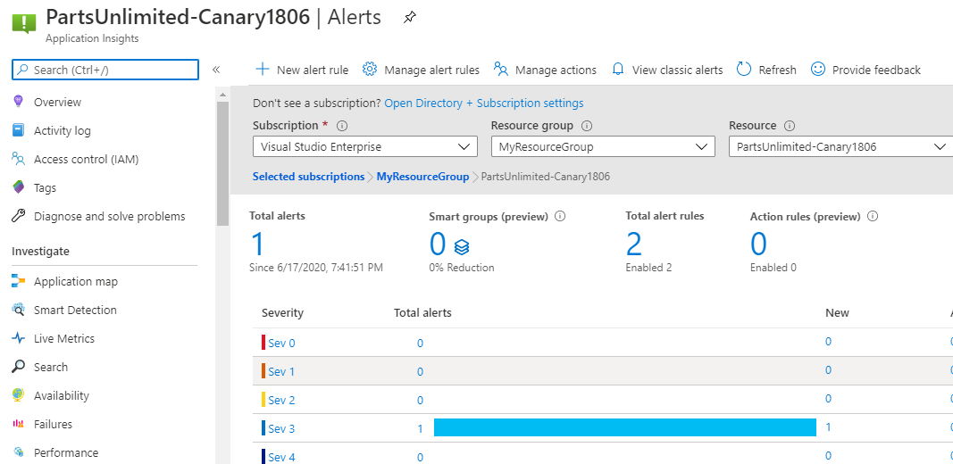Open the Resource group dropdown

tap(603, 146)
